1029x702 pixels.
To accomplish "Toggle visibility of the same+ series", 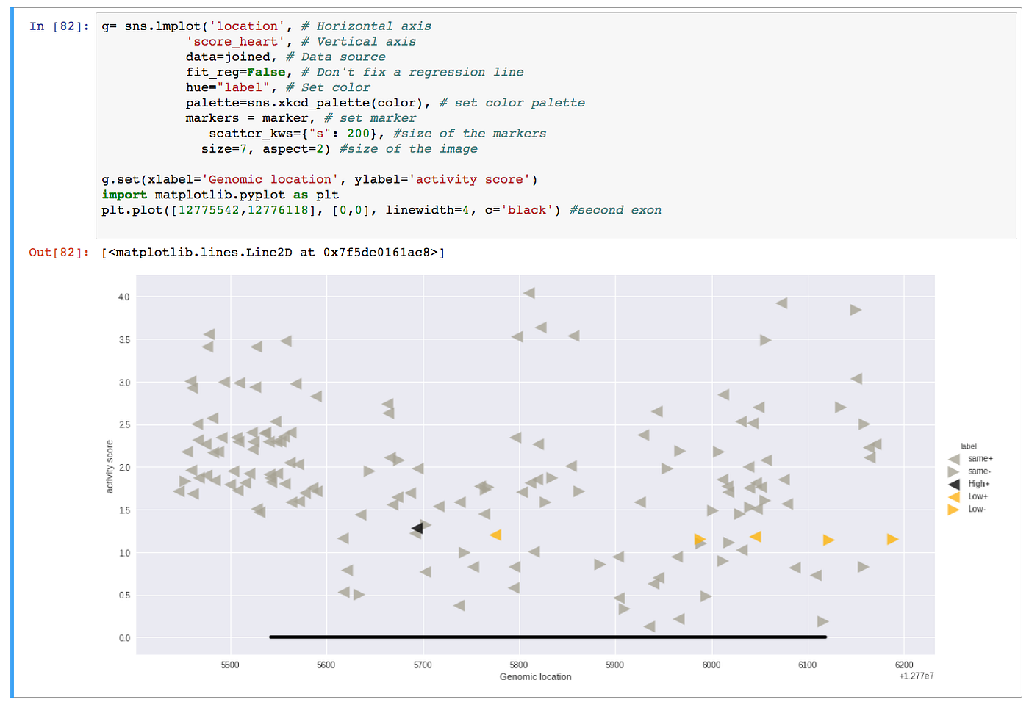I will (980, 458).
